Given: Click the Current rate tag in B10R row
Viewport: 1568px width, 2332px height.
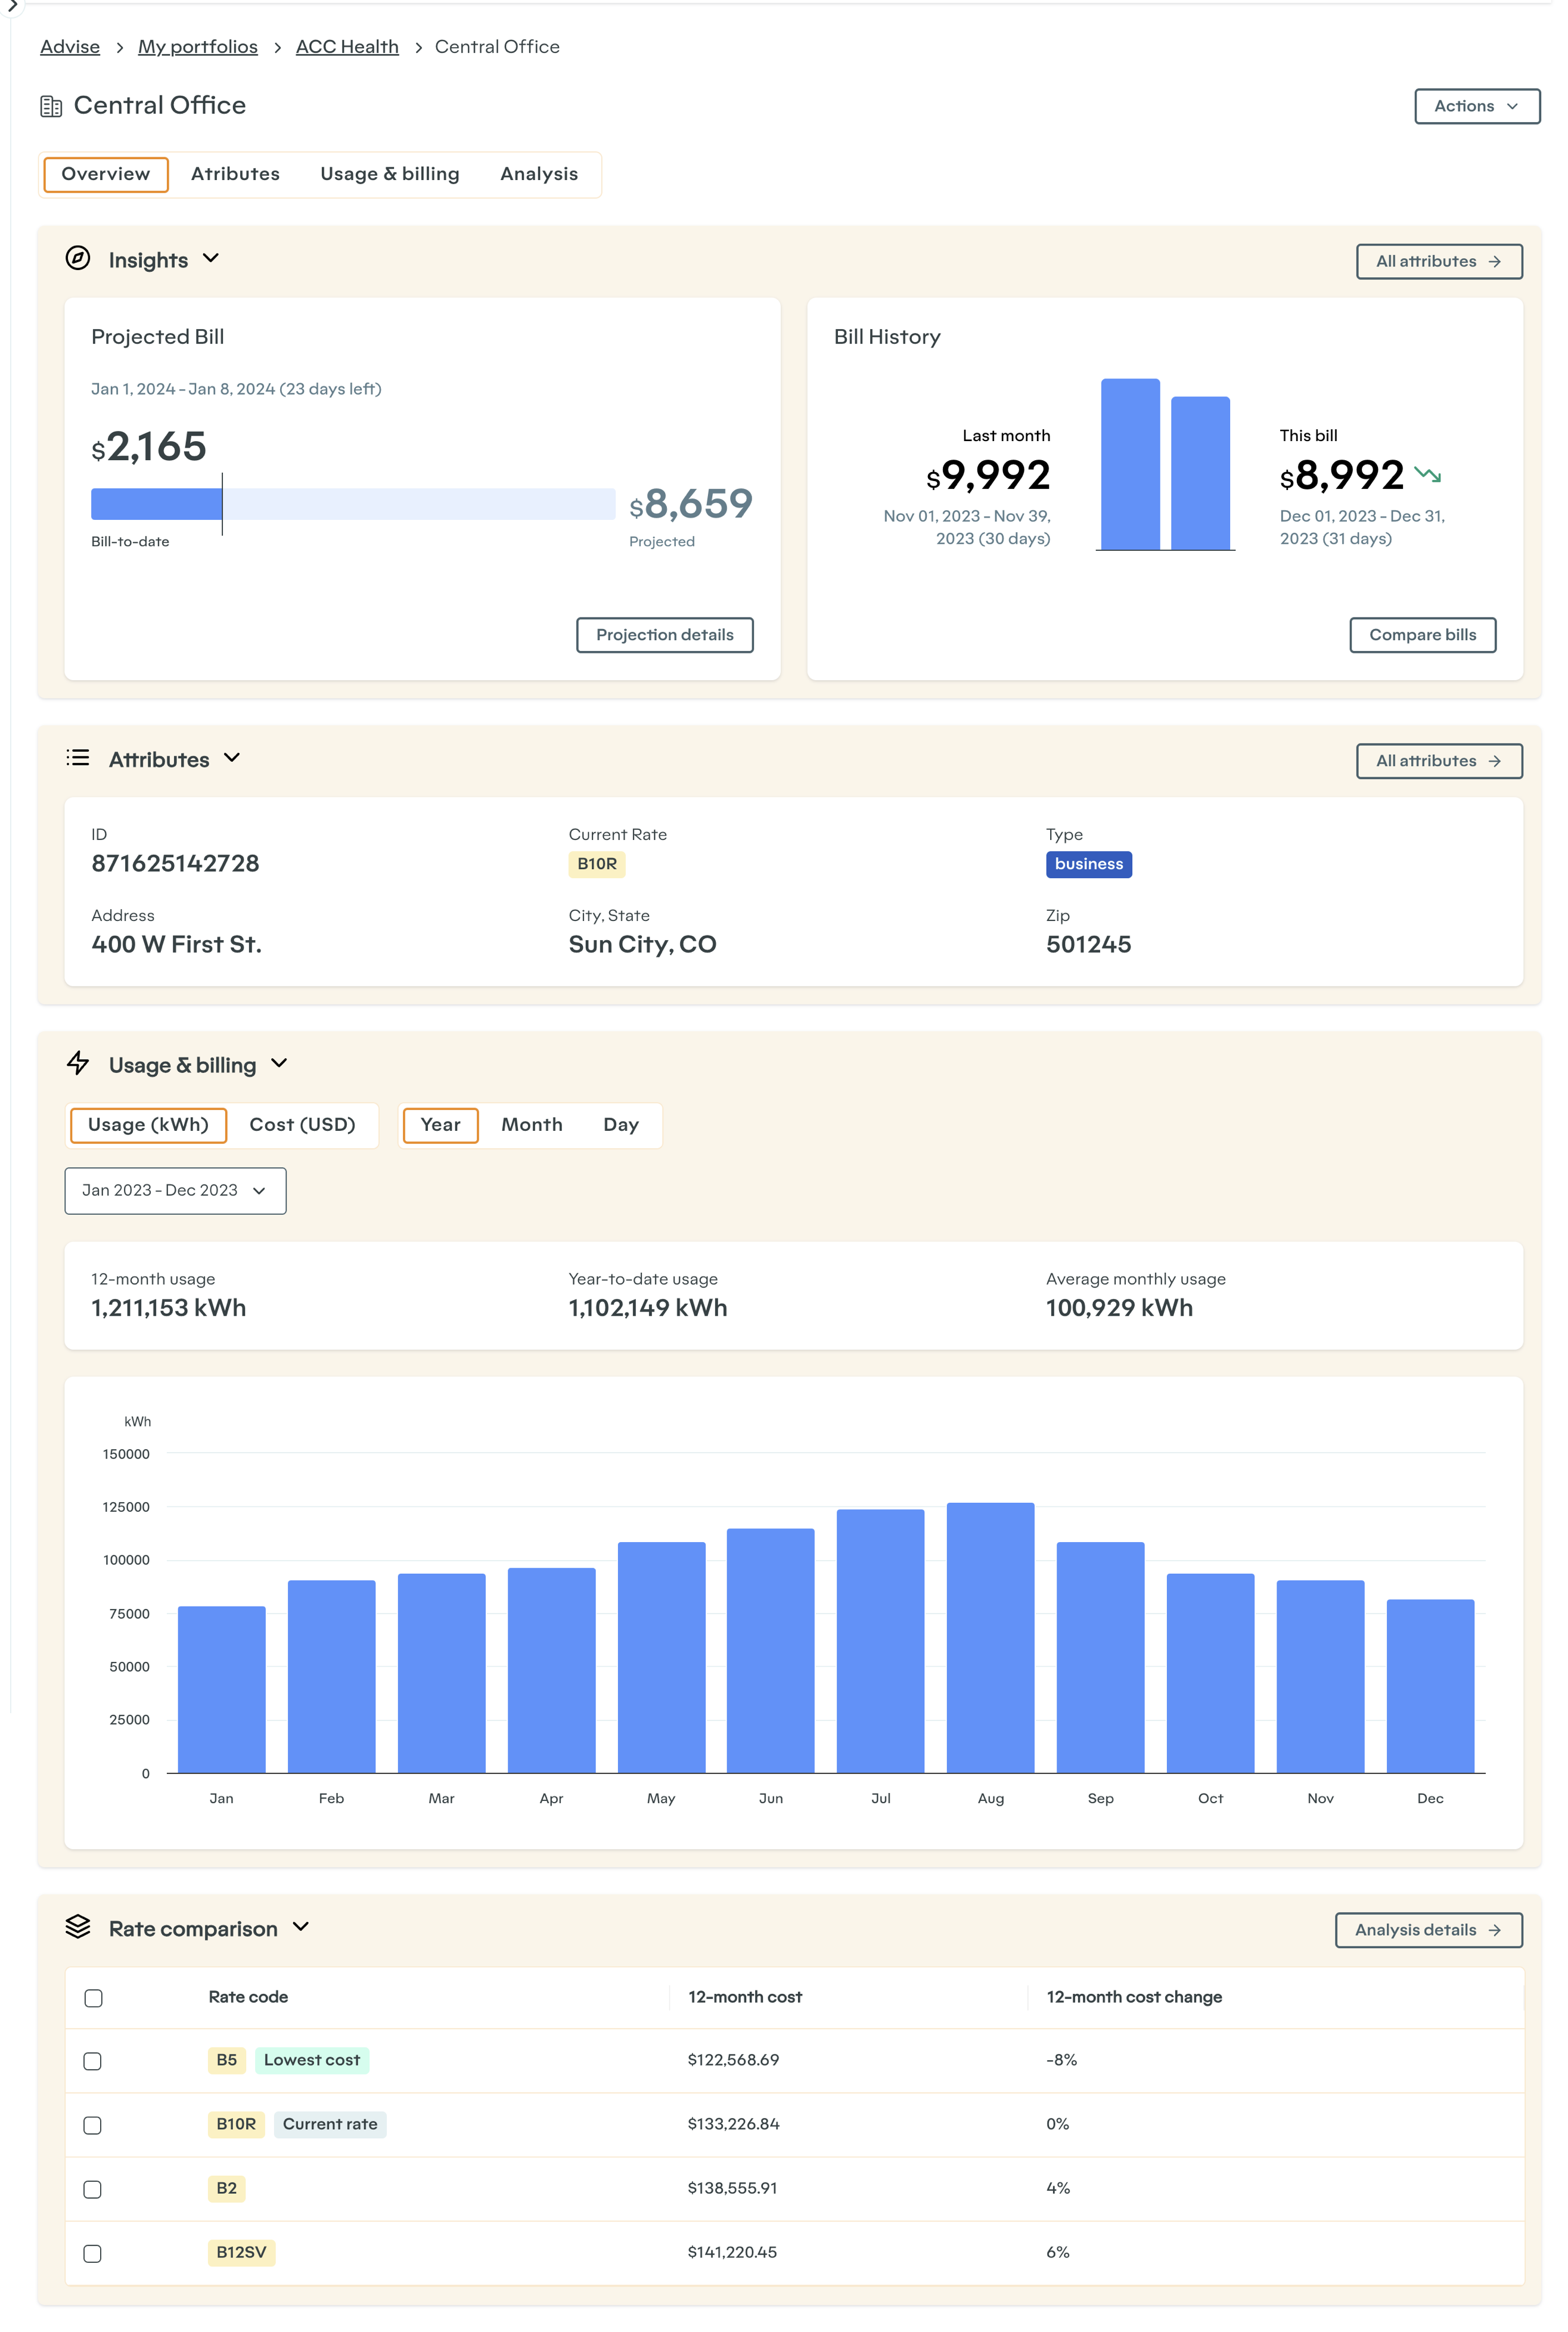Looking at the screenshot, I should [x=330, y=2124].
